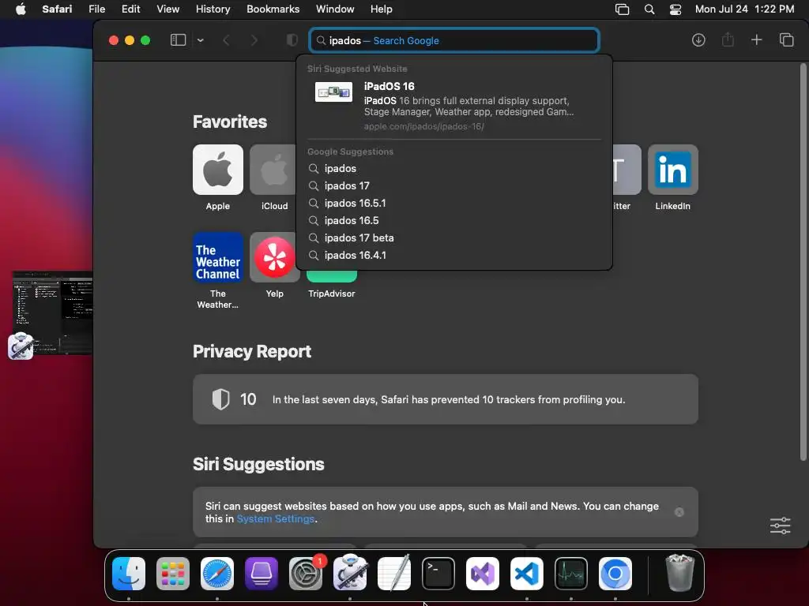
Task: Open Automator from the Dock
Action: (350, 573)
